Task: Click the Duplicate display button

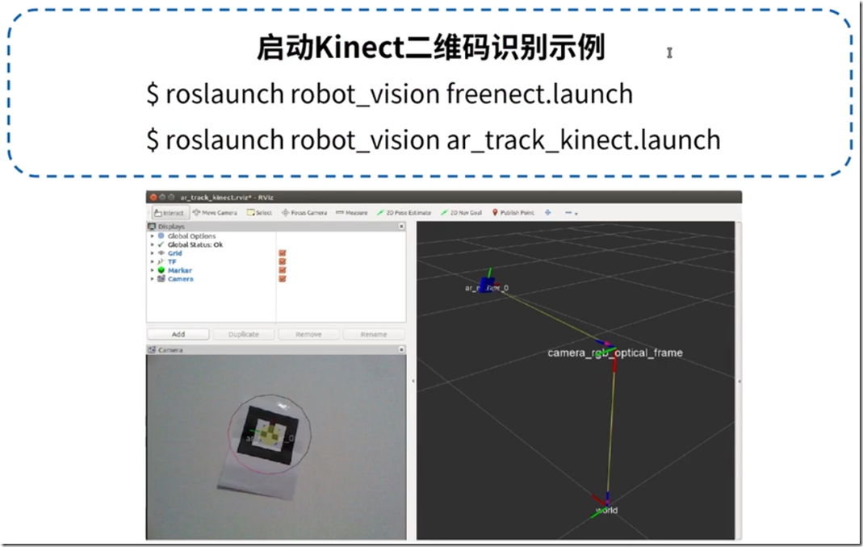Action: [x=243, y=334]
